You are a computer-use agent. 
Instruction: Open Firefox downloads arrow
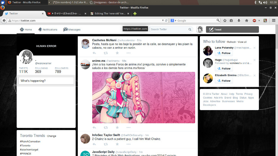pos(239,21)
